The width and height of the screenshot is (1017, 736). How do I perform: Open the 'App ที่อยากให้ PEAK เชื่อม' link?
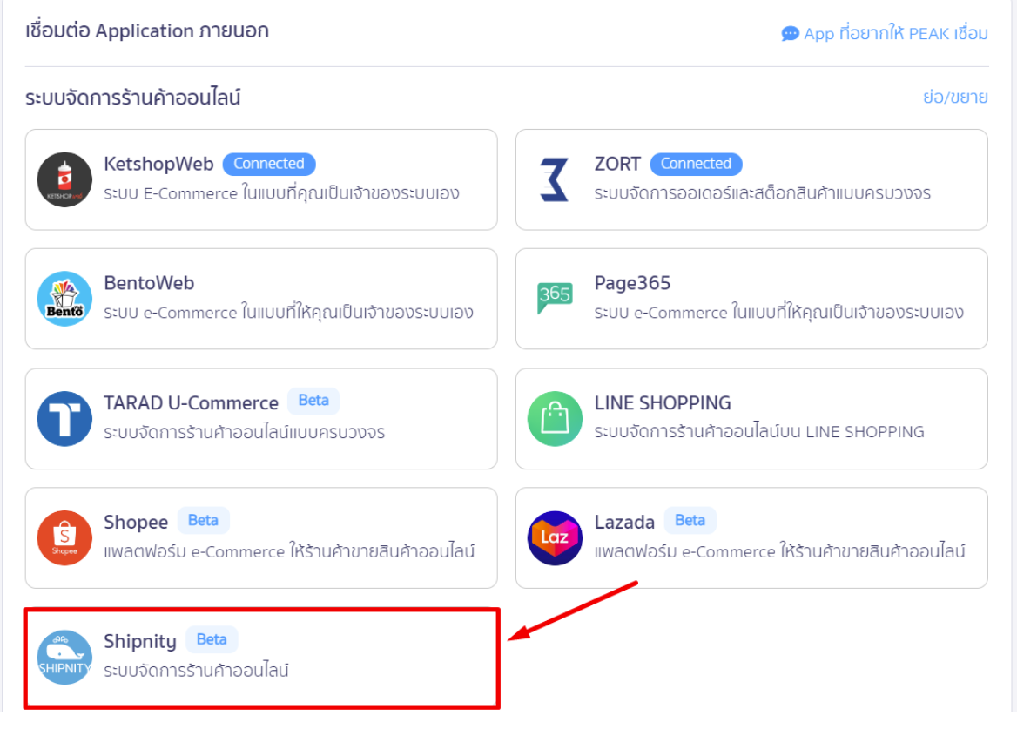[x=896, y=34]
